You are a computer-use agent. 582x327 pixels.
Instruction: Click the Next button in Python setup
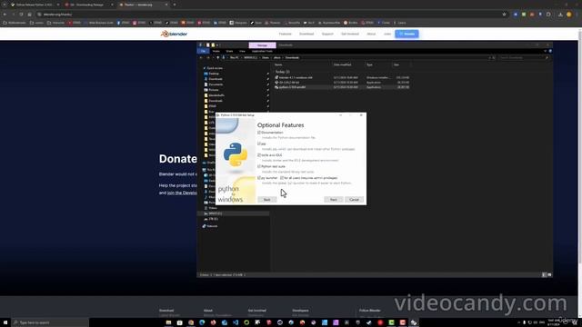(x=334, y=200)
